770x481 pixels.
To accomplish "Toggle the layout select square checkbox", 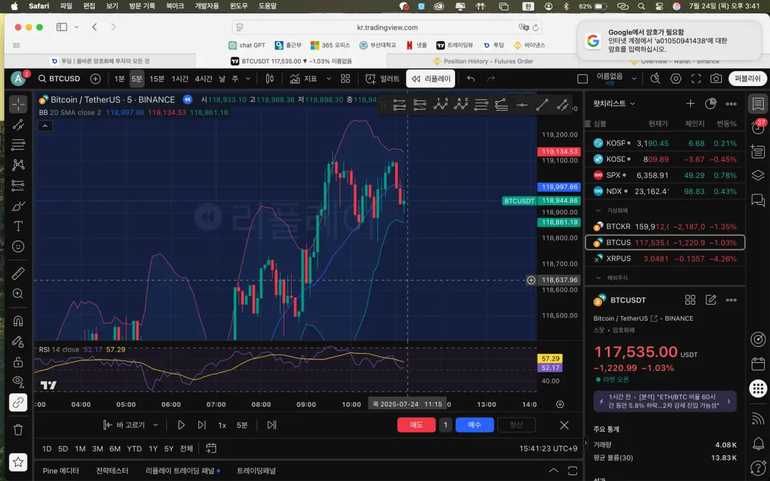I will 583,78.
